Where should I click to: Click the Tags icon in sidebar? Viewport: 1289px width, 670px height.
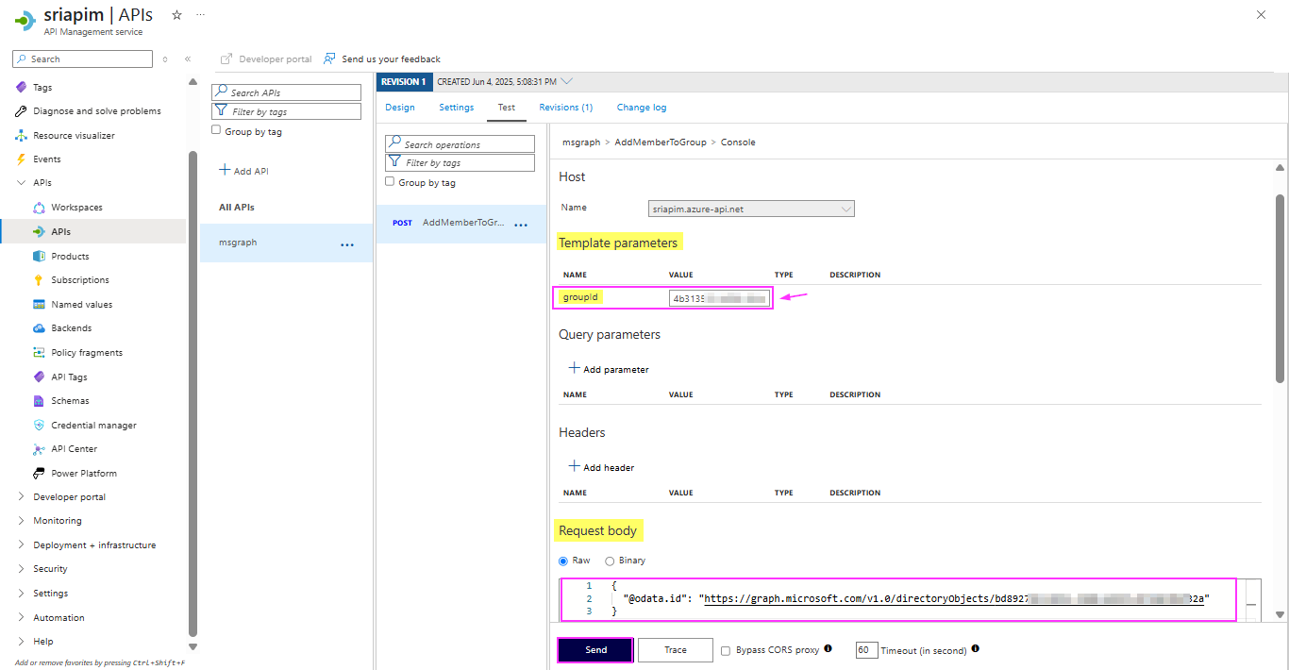click(x=21, y=87)
